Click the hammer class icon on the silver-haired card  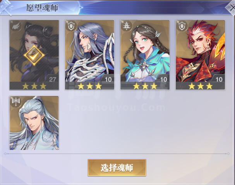tap(16, 102)
